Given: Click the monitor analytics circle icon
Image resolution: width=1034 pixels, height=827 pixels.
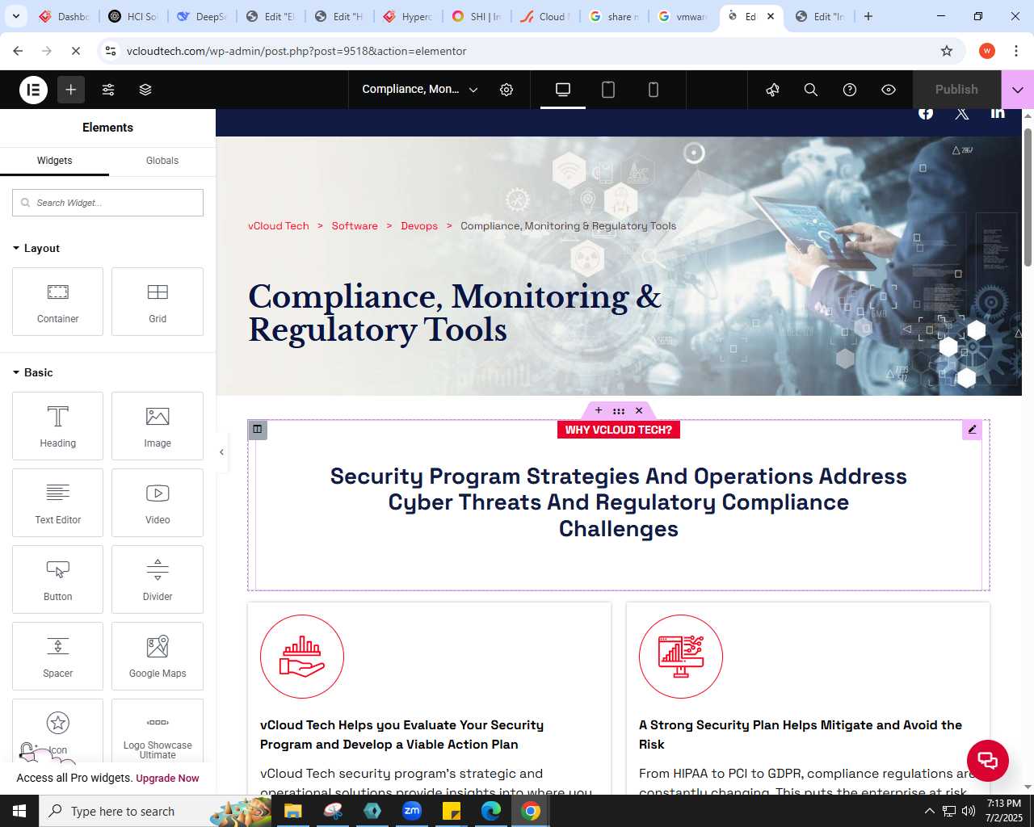Looking at the screenshot, I should (x=681, y=657).
